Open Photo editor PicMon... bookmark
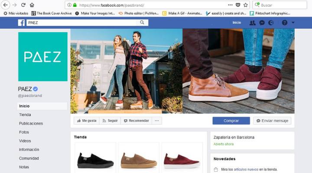312x173 pixels. [x=139, y=13]
